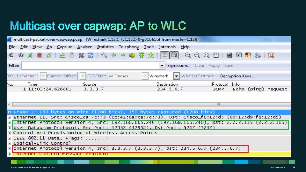This screenshot has width=306, height=172.
Task: Sort packets by the Source column
Action: (90, 84)
